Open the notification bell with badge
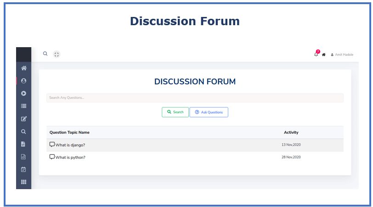 coord(316,54)
